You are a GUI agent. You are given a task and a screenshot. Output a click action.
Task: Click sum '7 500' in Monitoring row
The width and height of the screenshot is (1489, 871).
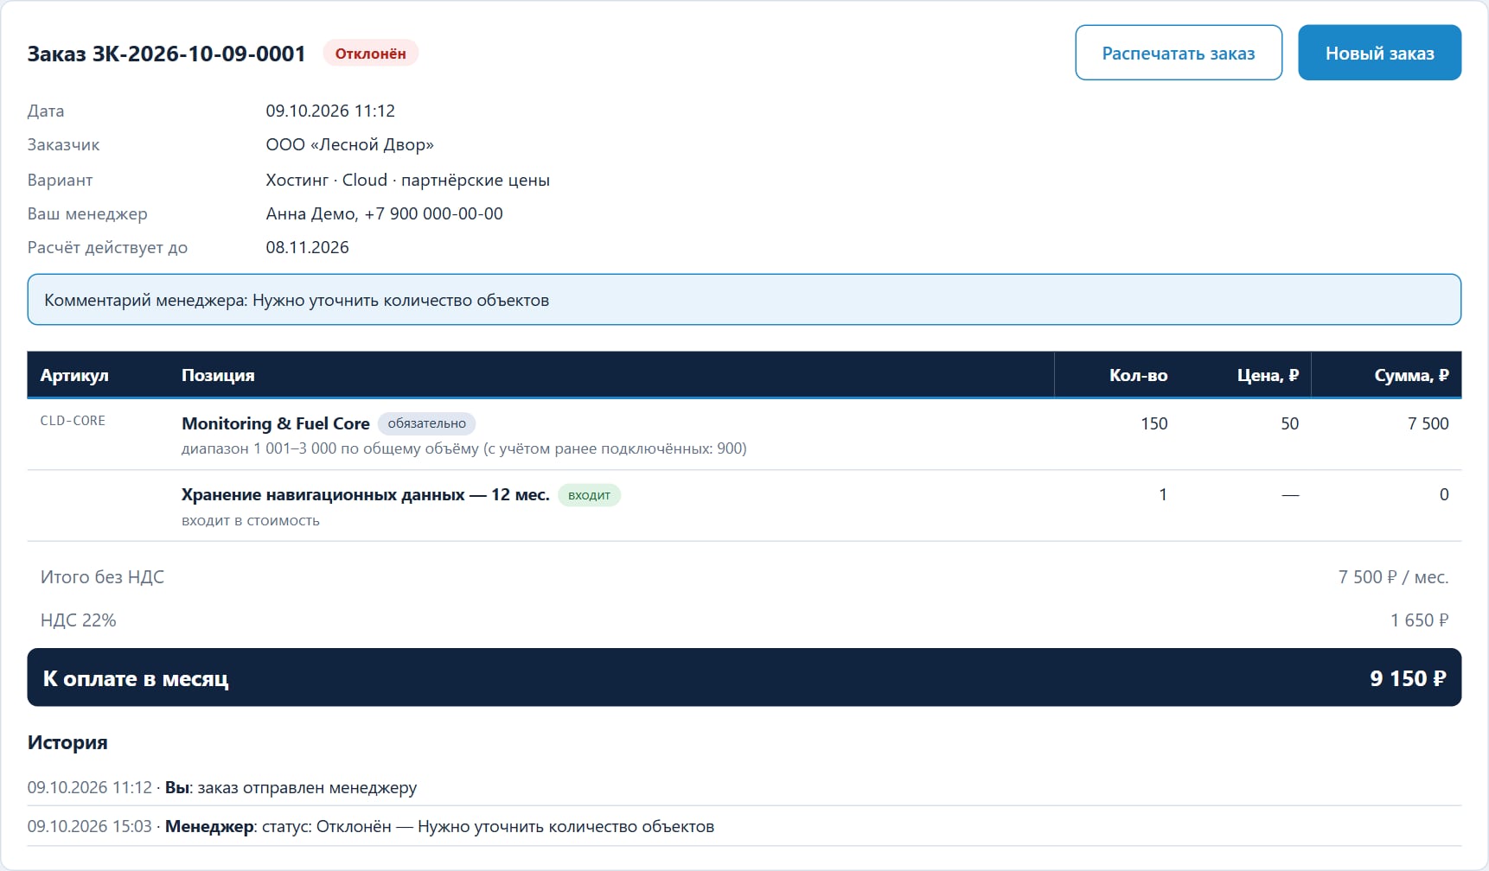[x=1428, y=423]
